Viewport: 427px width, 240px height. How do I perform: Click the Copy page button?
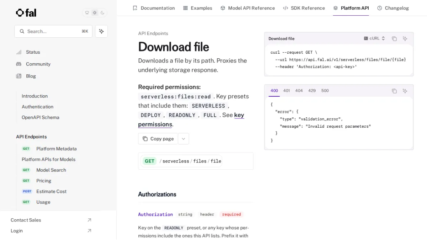(158, 139)
